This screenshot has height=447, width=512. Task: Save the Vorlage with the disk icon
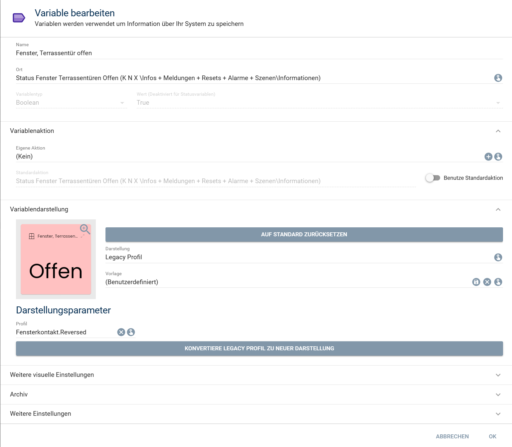(476, 282)
